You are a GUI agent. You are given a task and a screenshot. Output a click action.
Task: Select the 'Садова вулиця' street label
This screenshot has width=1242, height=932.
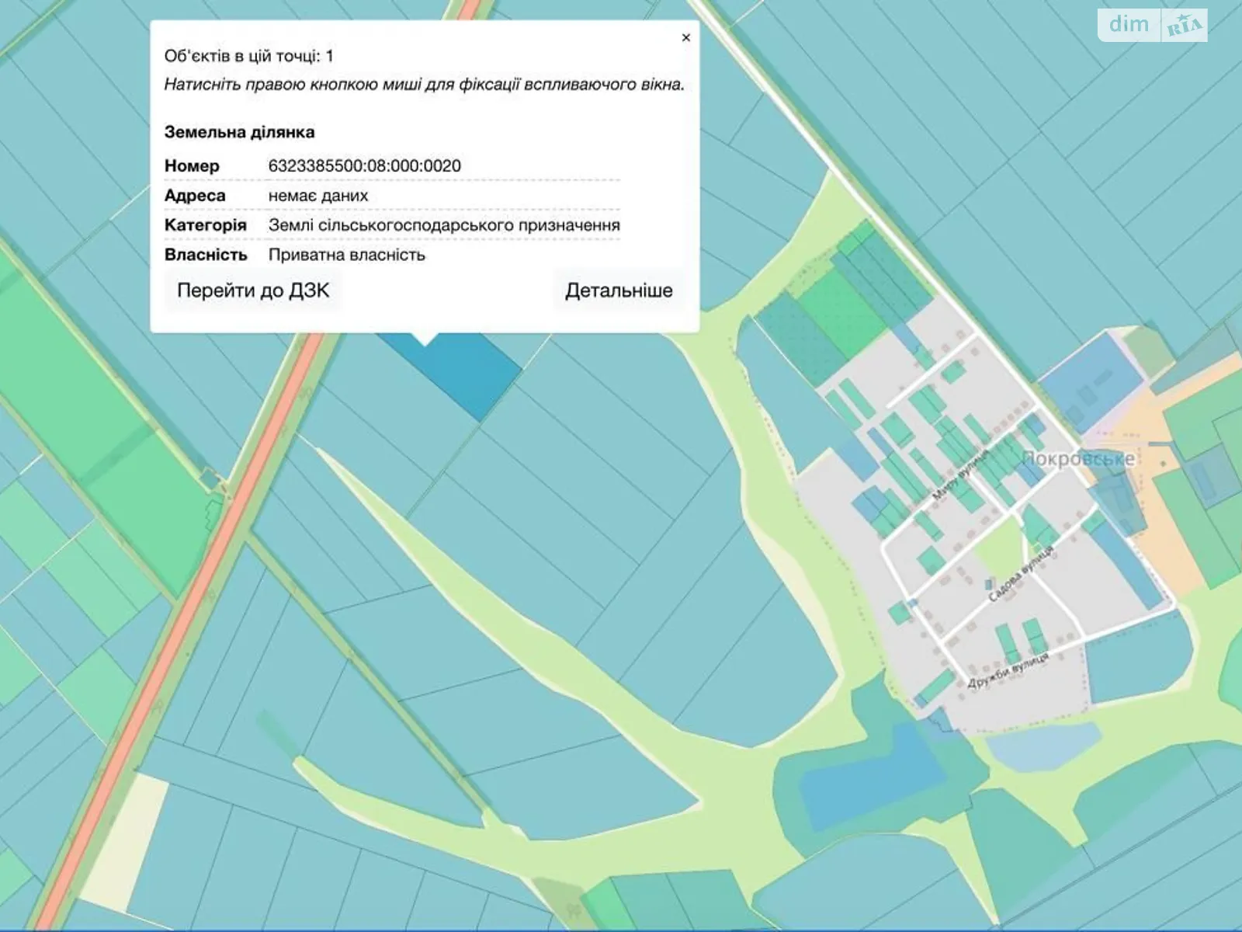[1021, 575]
